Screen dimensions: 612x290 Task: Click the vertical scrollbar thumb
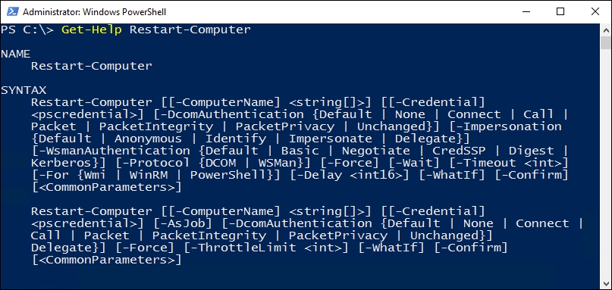pyautogui.click(x=606, y=42)
